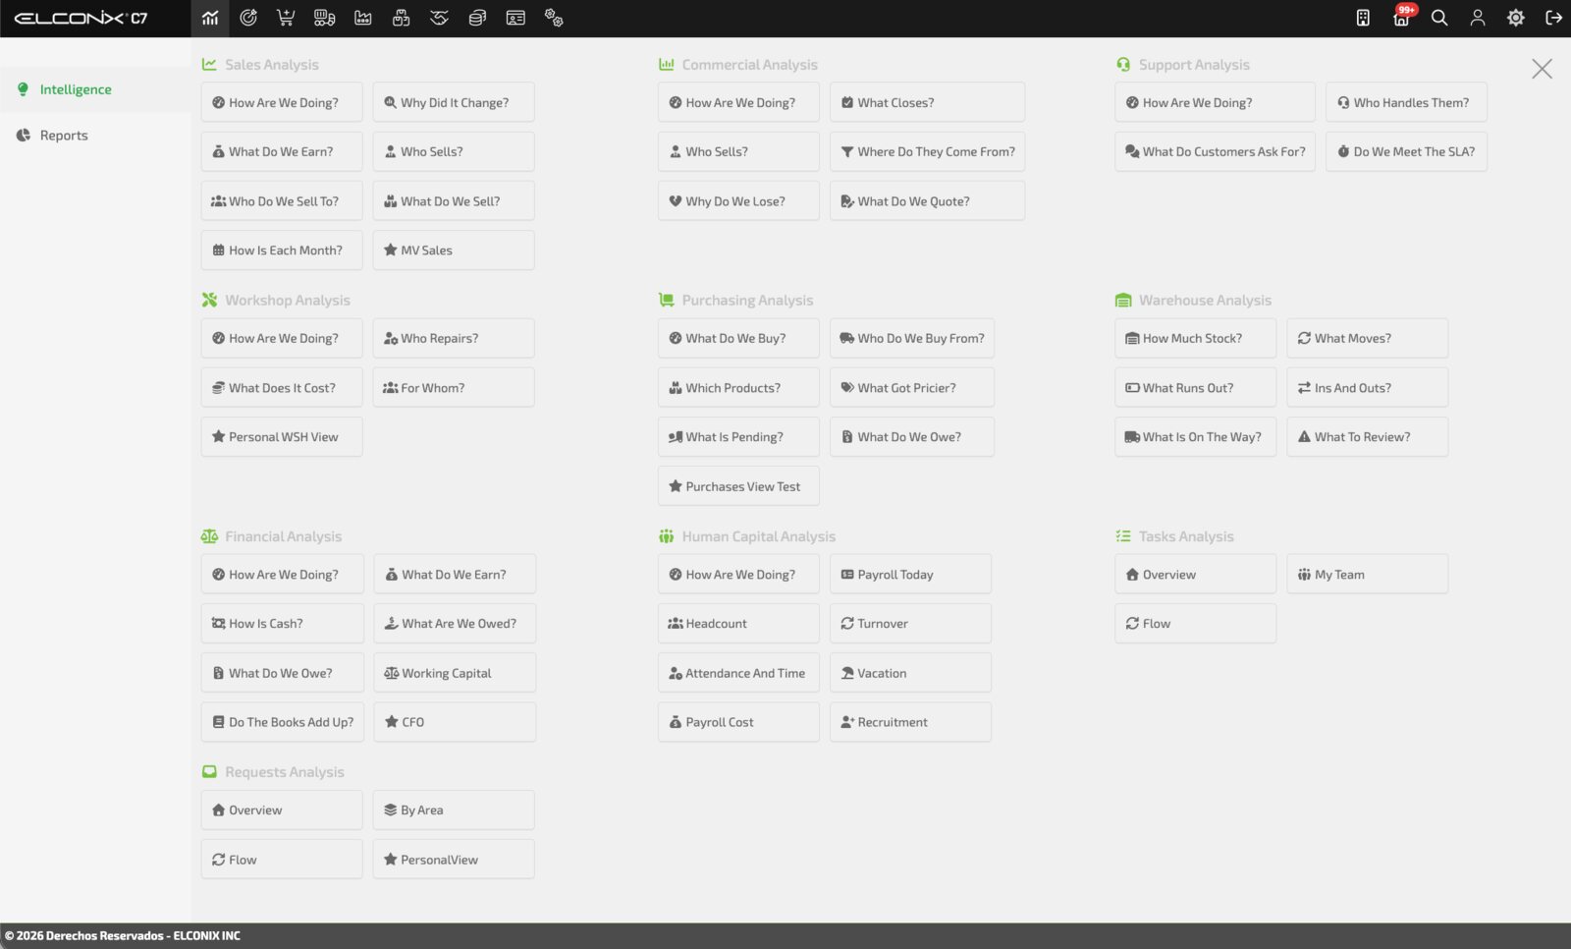This screenshot has height=949, width=1571.
Task: Click the double gears configuration icon
Action: (x=554, y=18)
